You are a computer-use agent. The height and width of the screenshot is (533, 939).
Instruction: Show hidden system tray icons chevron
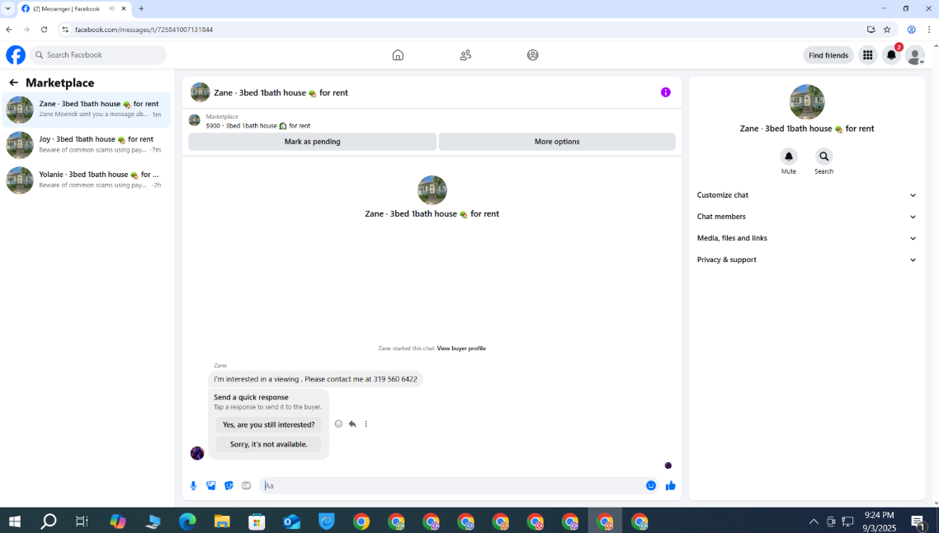click(814, 521)
